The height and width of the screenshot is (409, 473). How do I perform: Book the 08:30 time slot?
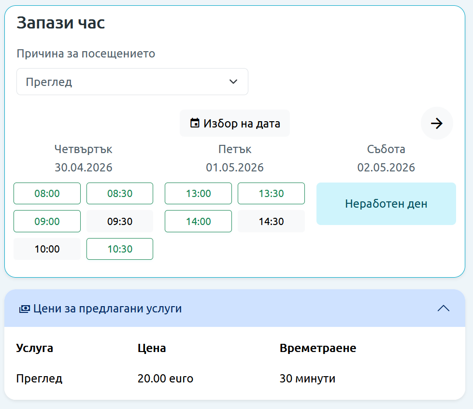pos(120,193)
